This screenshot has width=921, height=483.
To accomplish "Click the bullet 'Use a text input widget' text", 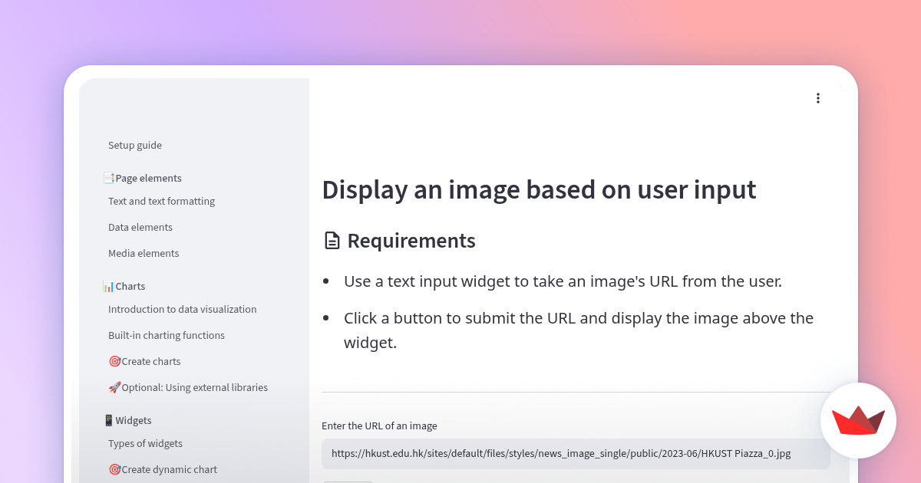I will (x=563, y=281).
